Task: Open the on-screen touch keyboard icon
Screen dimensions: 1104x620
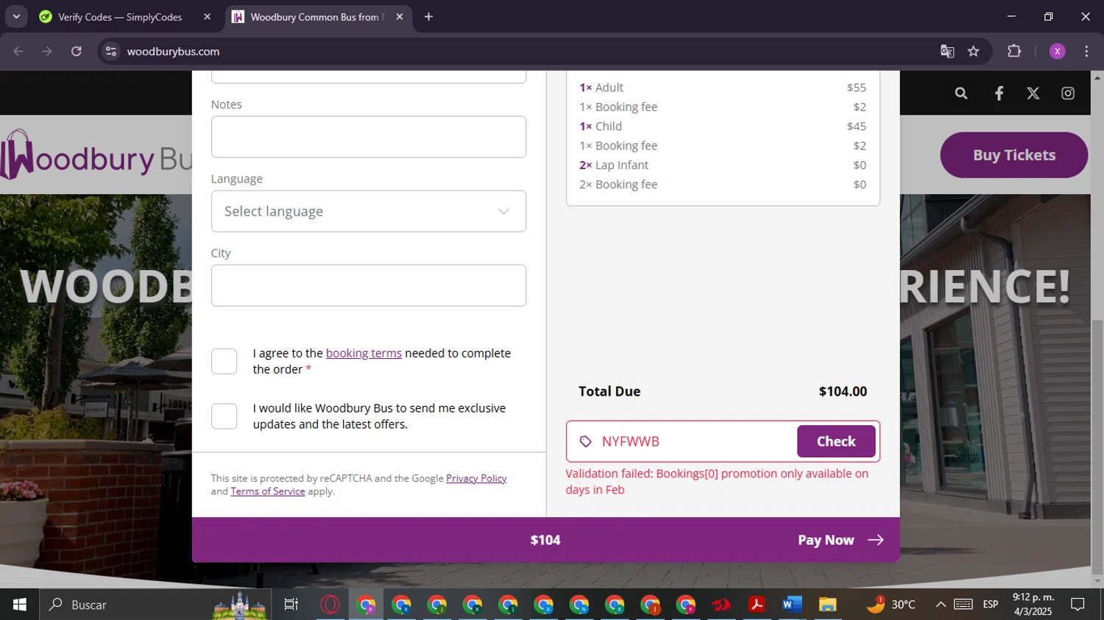Action: point(963,605)
